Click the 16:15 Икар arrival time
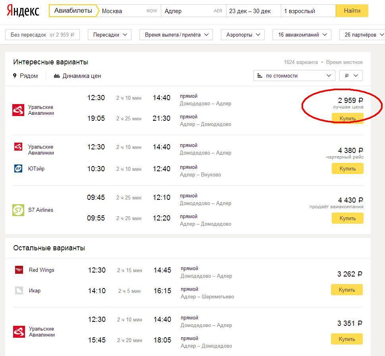The width and height of the screenshot is (385, 356). coord(162,291)
